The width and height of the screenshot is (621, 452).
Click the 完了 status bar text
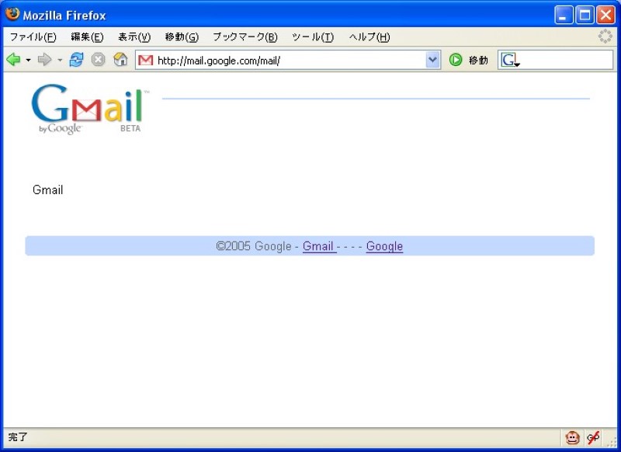(x=18, y=437)
